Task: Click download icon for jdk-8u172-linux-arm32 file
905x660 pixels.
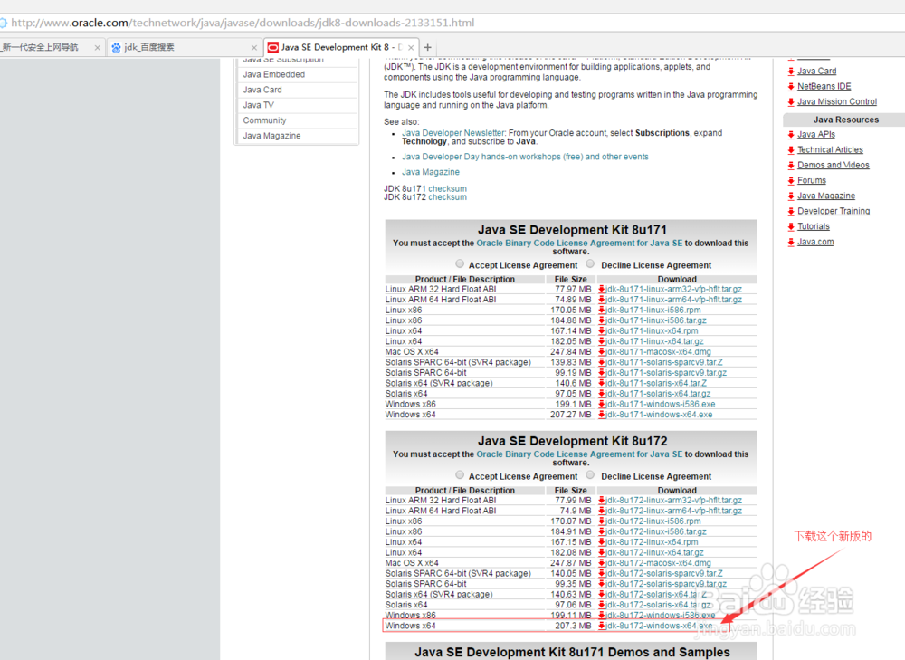Action: point(602,501)
